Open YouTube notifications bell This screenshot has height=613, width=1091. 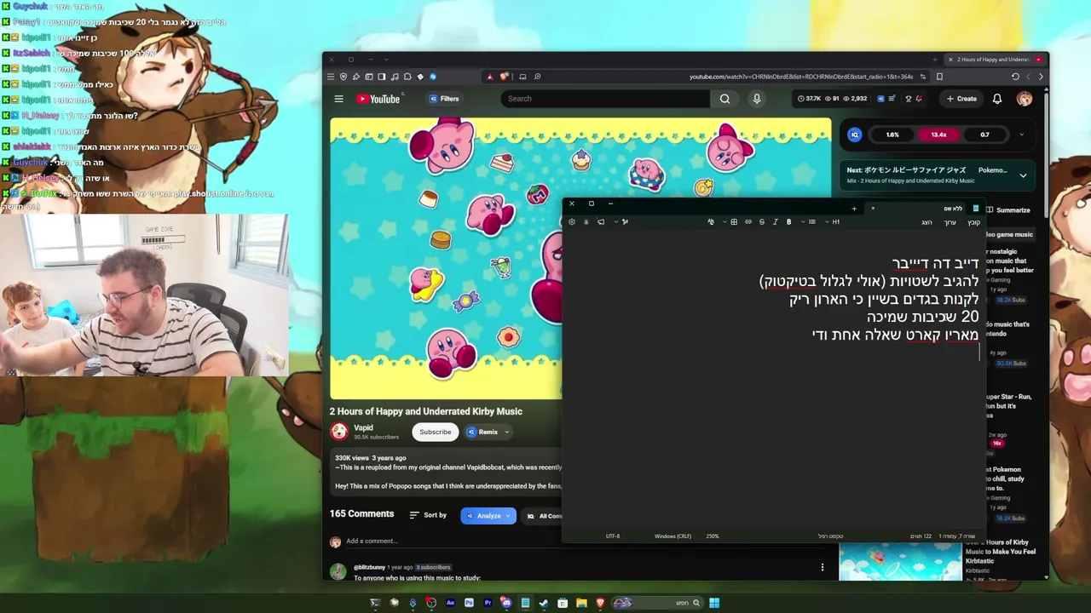(x=997, y=99)
